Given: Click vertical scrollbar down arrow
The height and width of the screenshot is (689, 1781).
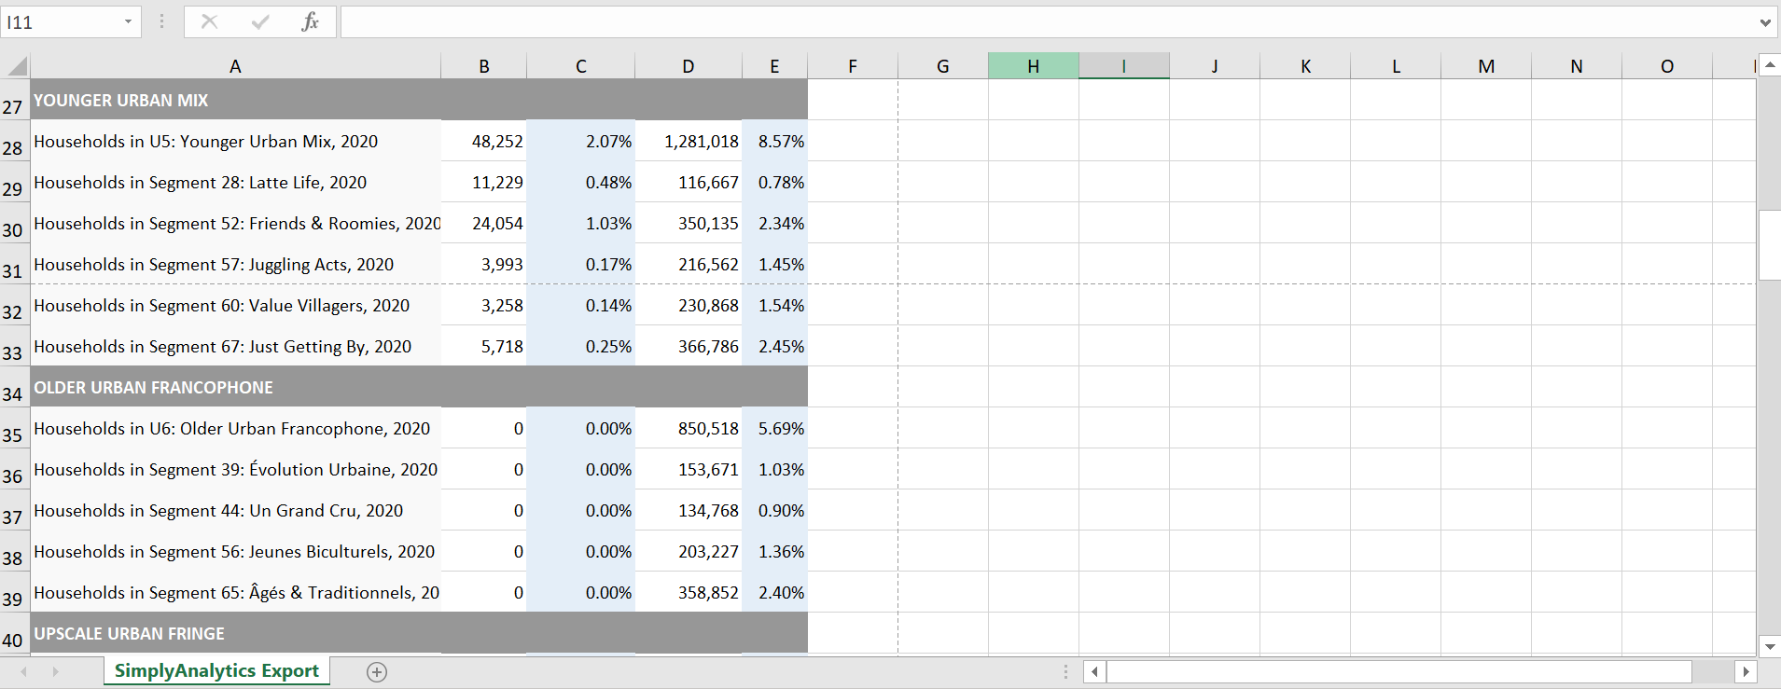Looking at the screenshot, I should pyautogui.click(x=1769, y=645).
